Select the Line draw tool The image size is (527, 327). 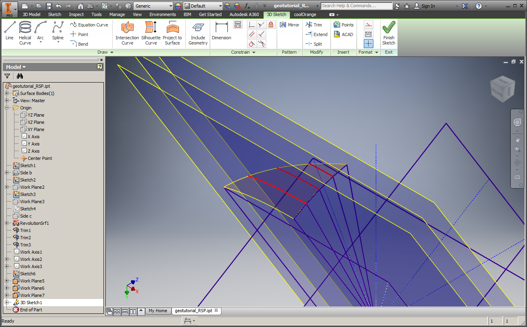[x=10, y=31]
